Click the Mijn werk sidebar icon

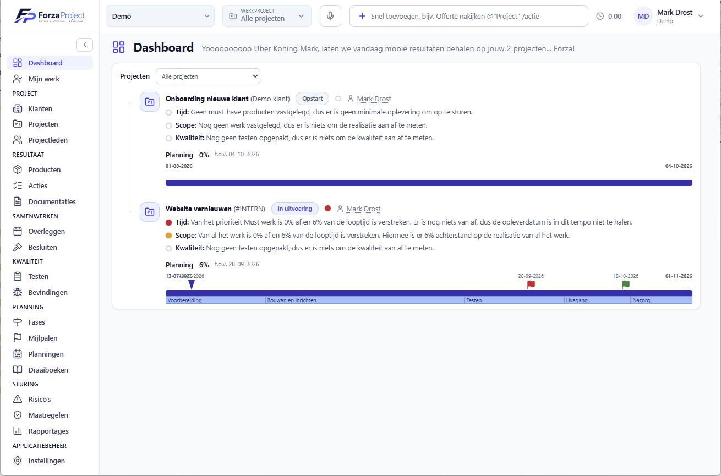click(x=18, y=79)
